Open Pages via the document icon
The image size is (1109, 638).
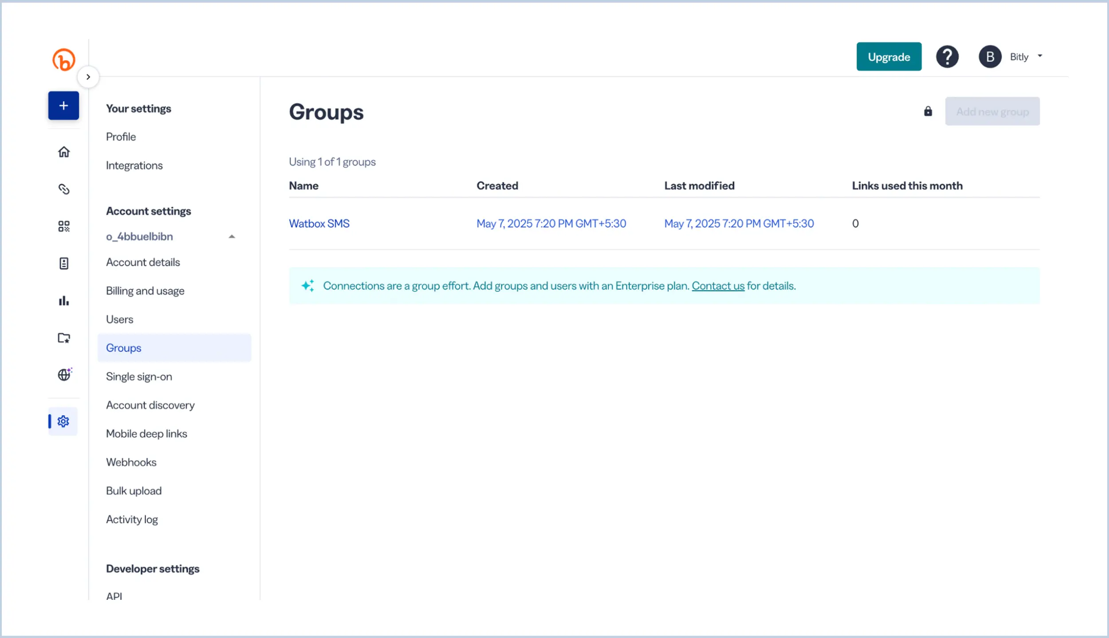click(64, 264)
